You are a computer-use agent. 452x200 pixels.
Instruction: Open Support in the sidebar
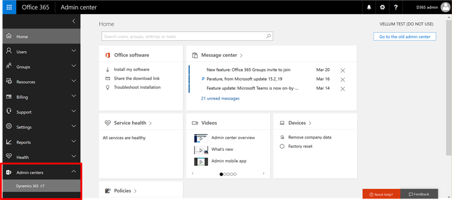(42, 112)
